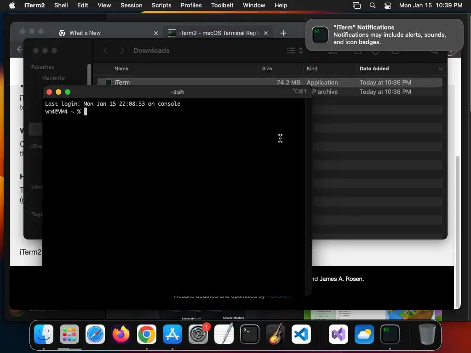
Task: Open Launchpad from the Dock
Action: pyautogui.click(x=69, y=334)
